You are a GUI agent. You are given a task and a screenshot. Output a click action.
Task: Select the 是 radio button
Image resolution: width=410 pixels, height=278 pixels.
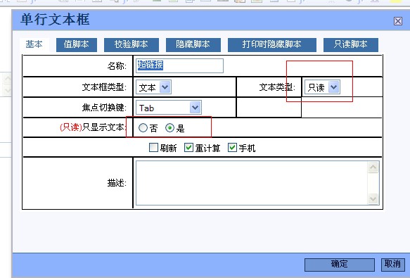[169, 128]
